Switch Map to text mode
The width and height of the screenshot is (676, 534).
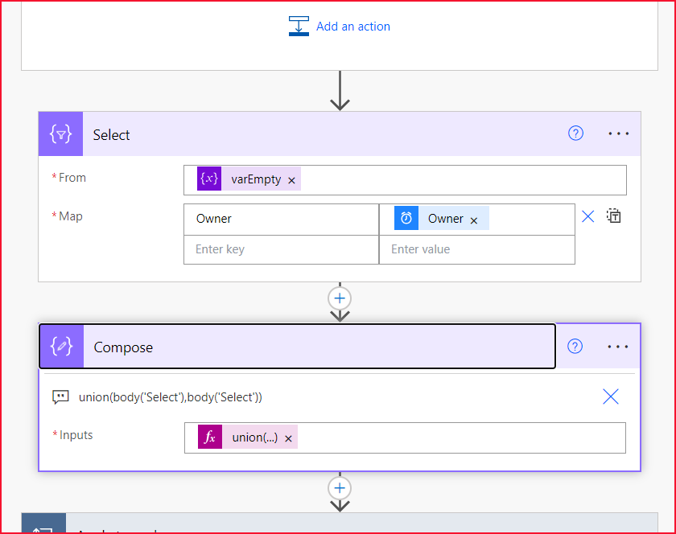coord(613,216)
